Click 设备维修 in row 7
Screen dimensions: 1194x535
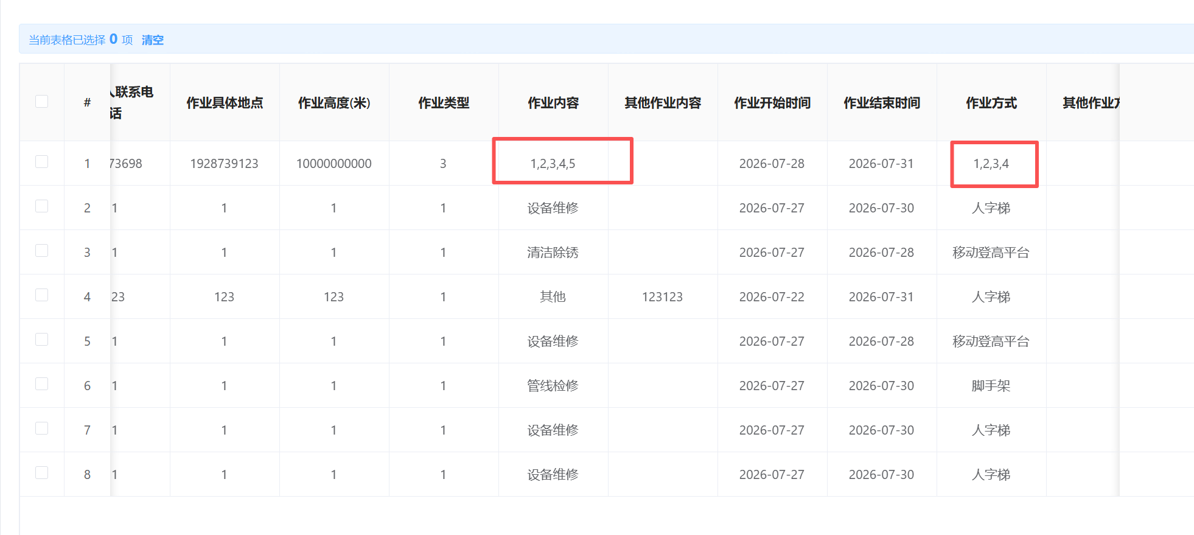553,430
